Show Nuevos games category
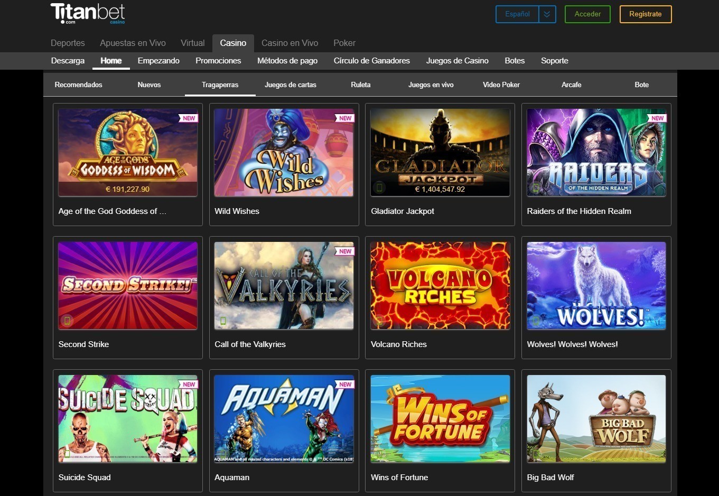719x496 pixels. (149, 85)
